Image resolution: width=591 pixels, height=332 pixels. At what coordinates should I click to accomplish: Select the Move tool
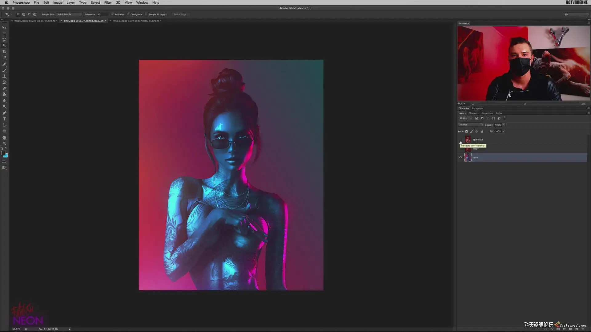point(4,28)
